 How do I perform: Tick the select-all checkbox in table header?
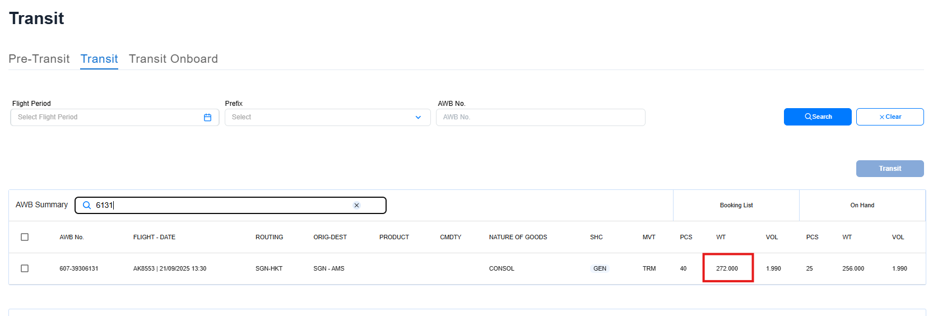point(25,237)
